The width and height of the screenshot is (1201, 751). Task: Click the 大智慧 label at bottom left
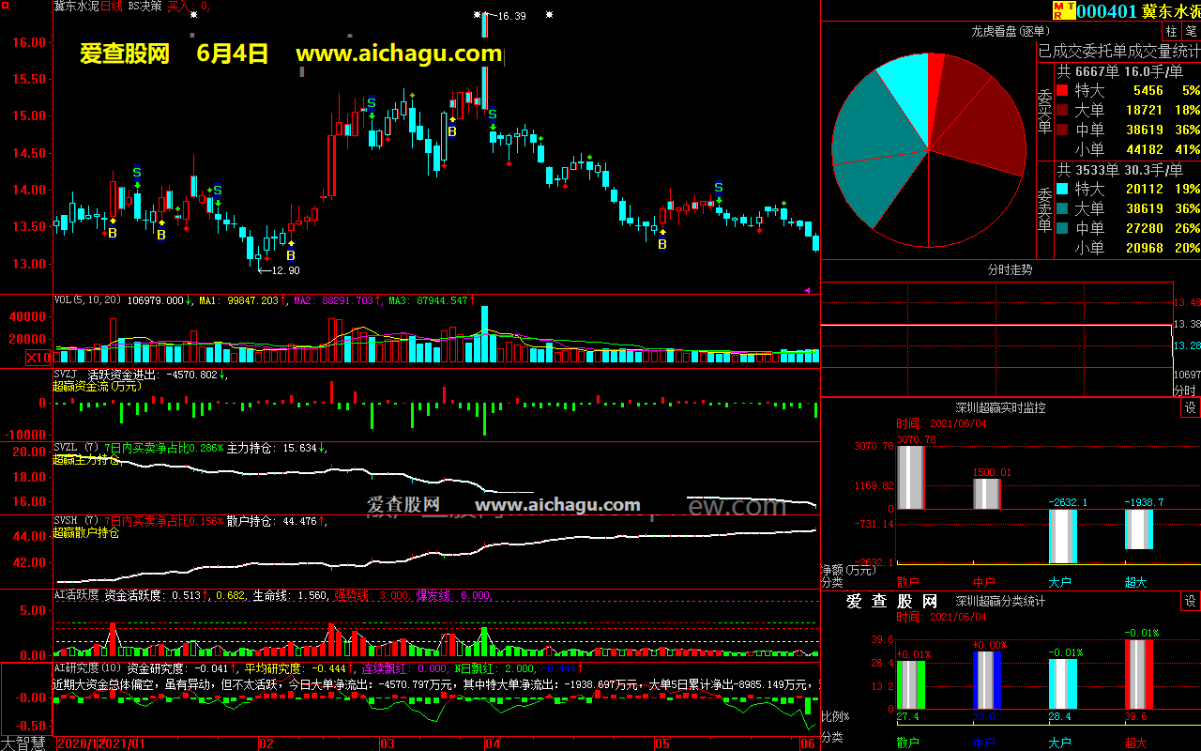[x=23, y=743]
